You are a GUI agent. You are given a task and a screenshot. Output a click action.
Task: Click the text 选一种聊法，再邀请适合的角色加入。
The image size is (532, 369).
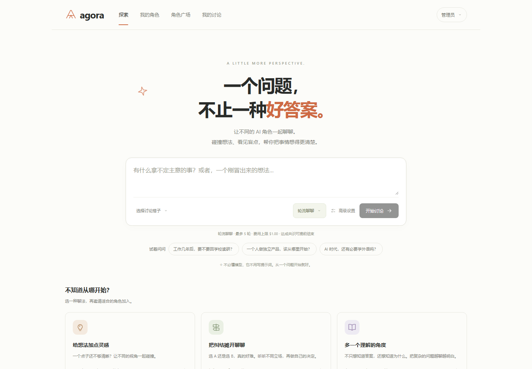tap(99, 301)
